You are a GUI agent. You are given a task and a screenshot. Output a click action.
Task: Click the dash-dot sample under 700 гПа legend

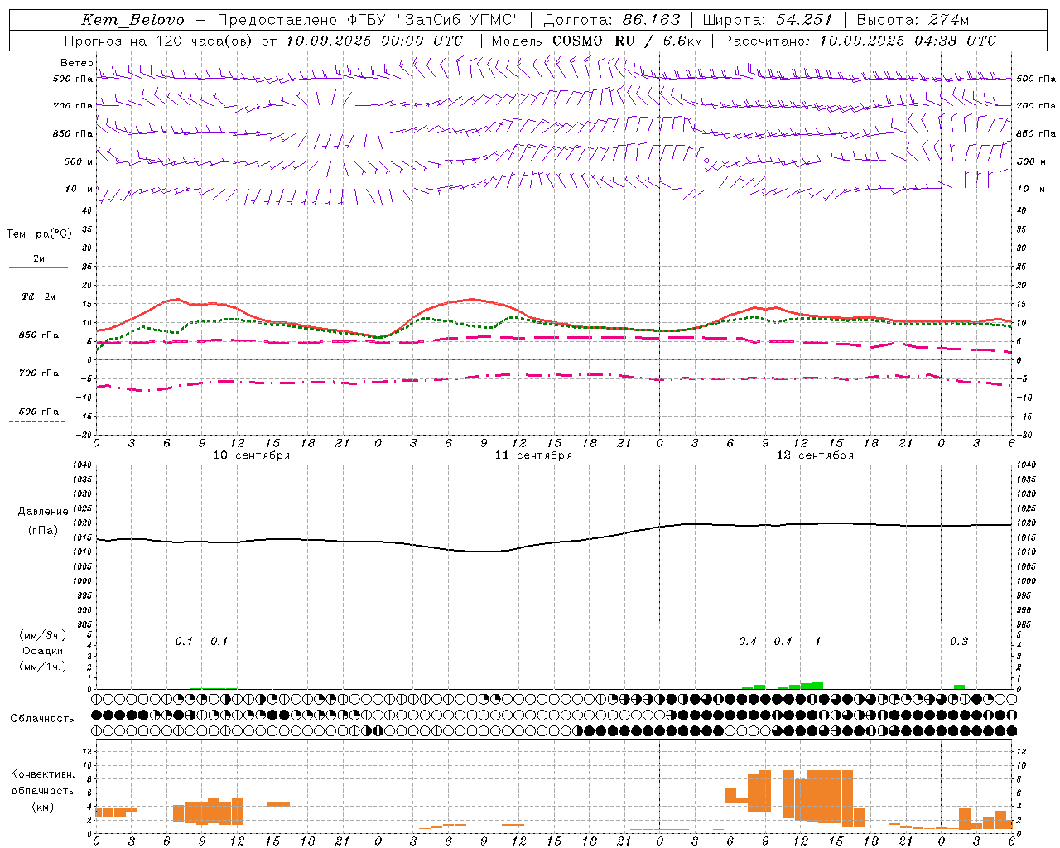tap(36, 383)
